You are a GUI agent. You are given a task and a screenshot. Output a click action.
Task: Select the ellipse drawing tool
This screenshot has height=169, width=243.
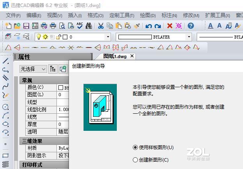point(5,124)
